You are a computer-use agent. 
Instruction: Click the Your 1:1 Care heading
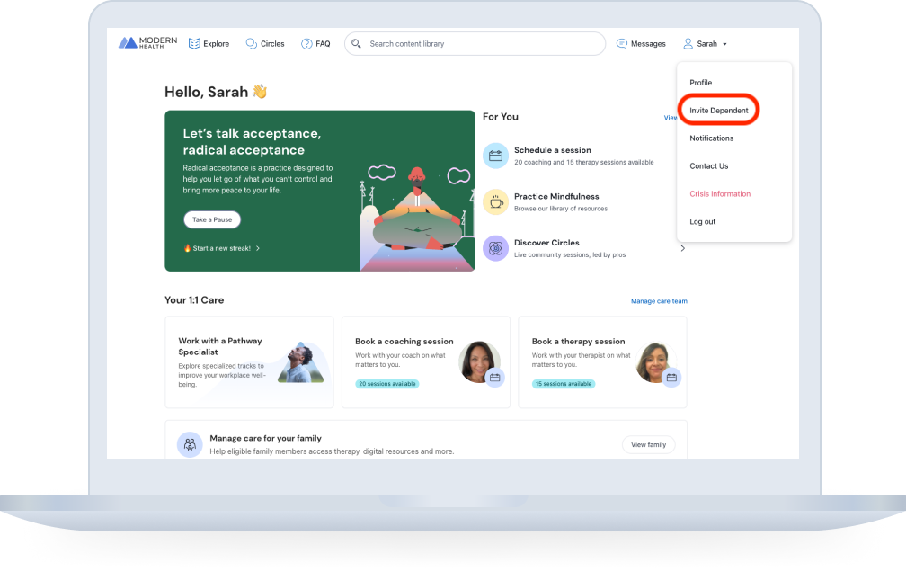(194, 300)
